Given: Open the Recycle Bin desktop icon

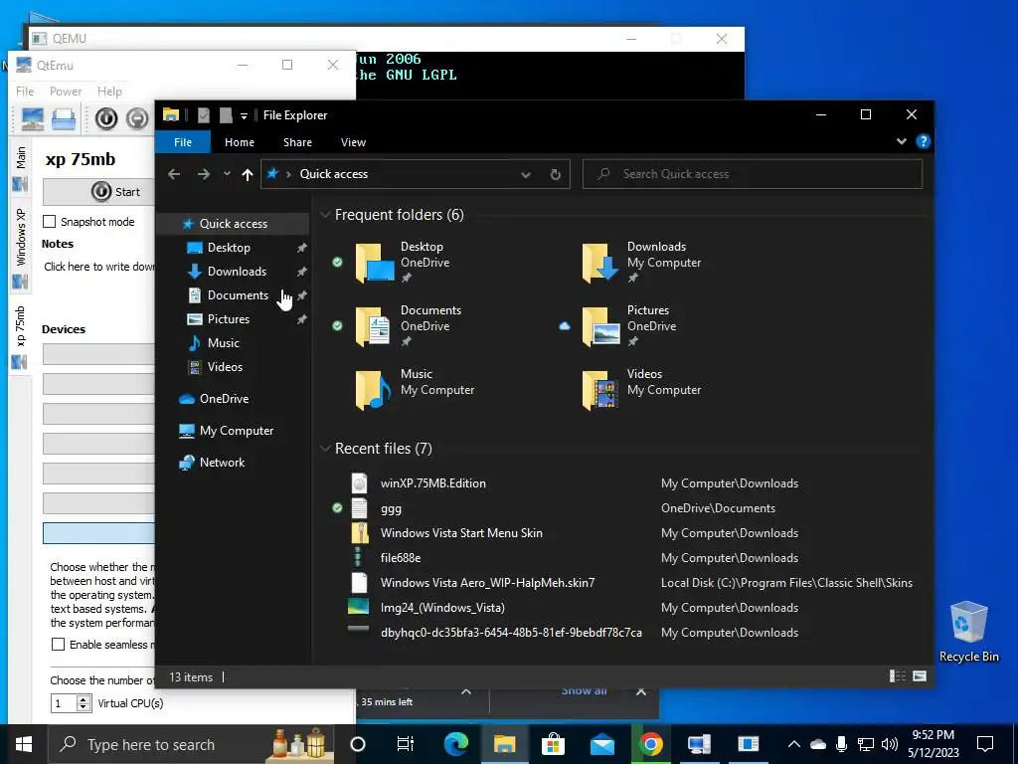Looking at the screenshot, I should (x=968, y=632).
